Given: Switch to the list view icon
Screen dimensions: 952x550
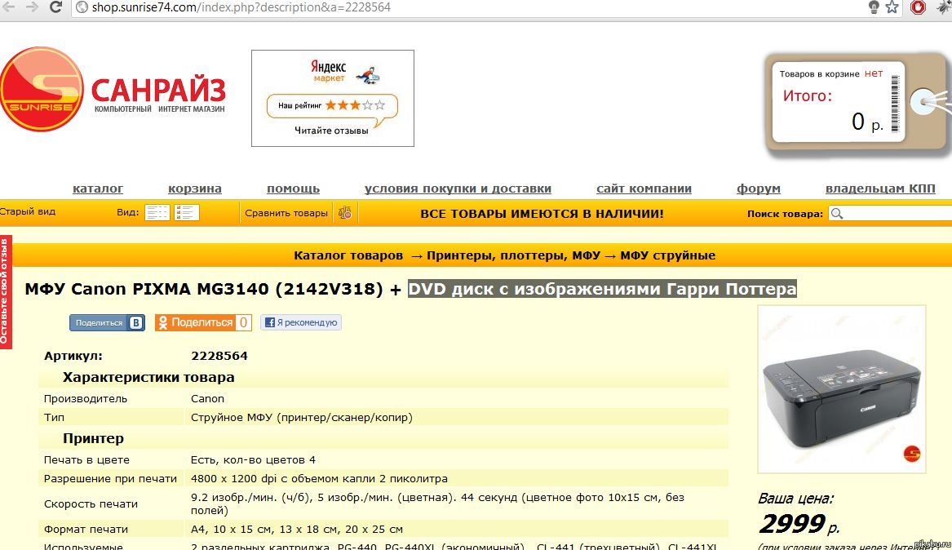Looking at the screenshot, I should point(186,212).
